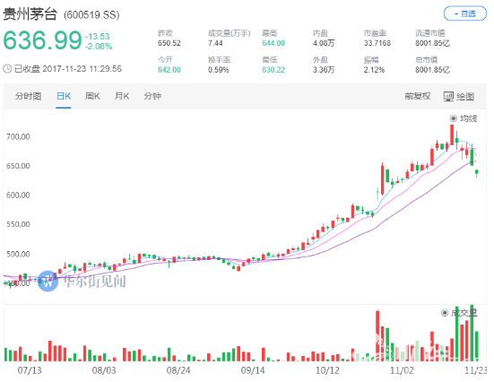This screenshot has width=494, height=382.
Task: Click the percent change -2.08%
Action: [99, 47]
